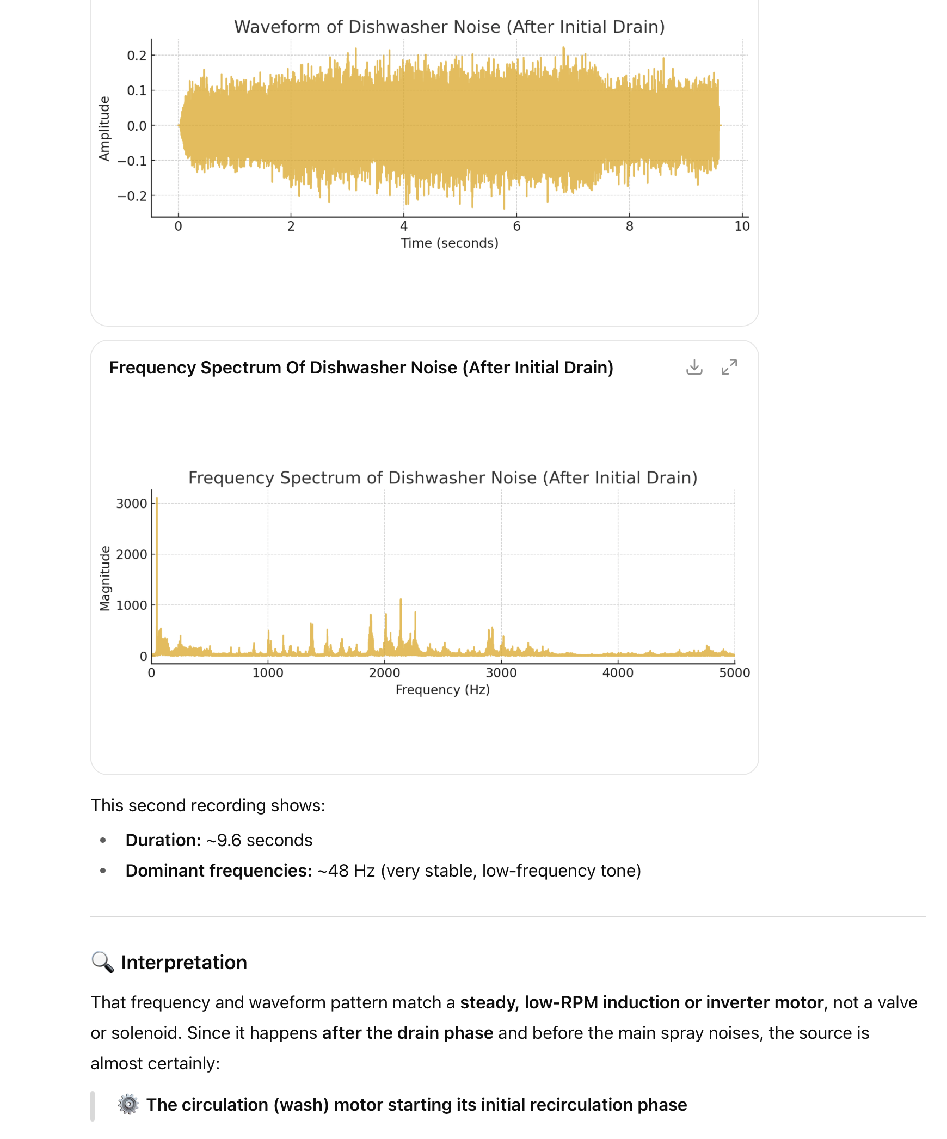Click the circulation (wash) motor quote line
This screenshot has width=947, height=1139.
pyautogui.click(x=416, y=1104)
